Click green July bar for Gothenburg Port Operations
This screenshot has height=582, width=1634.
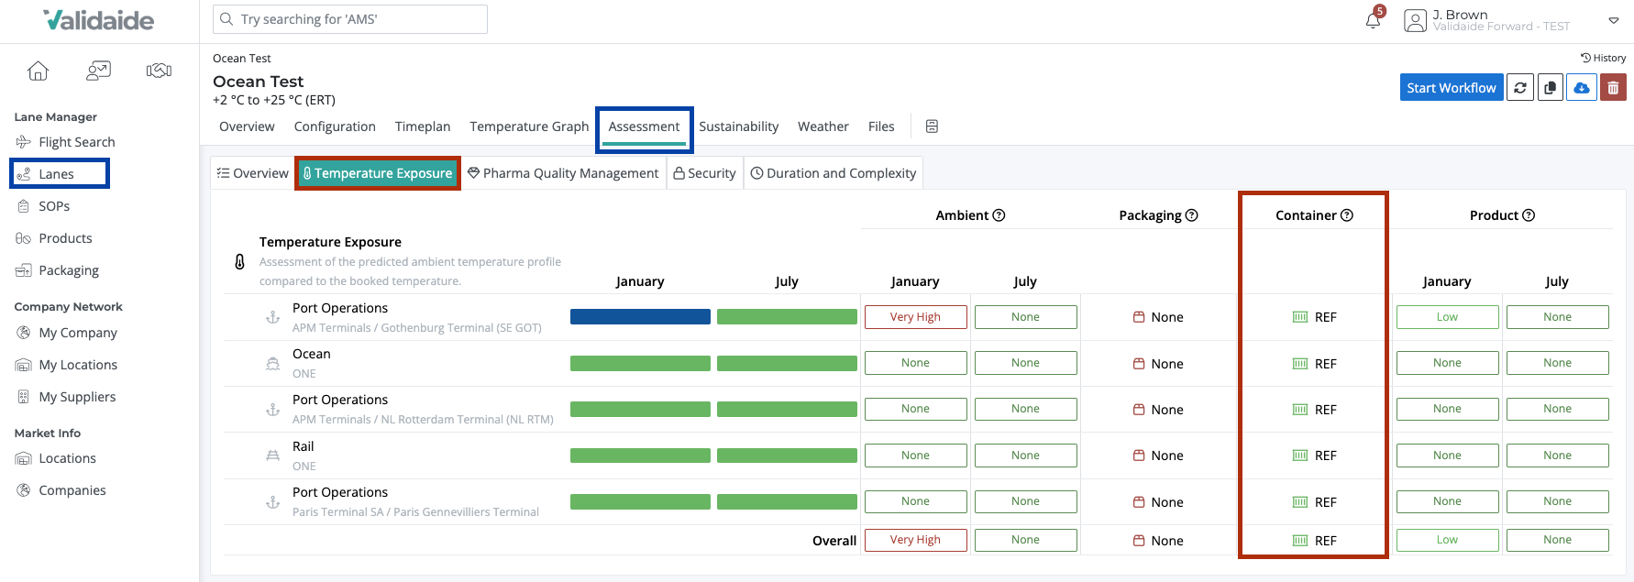787,317
